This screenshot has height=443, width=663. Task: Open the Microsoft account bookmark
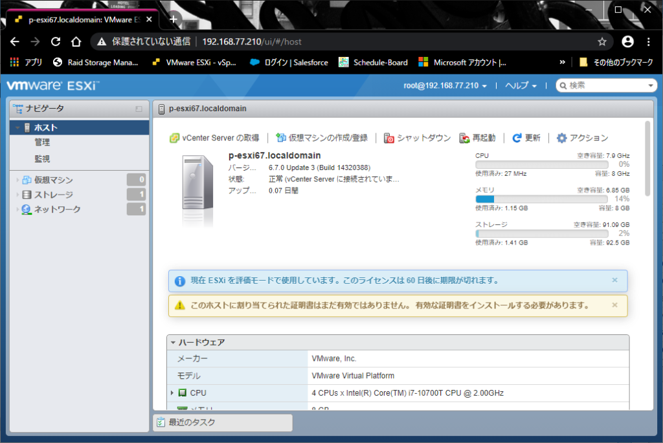(462, 63)
